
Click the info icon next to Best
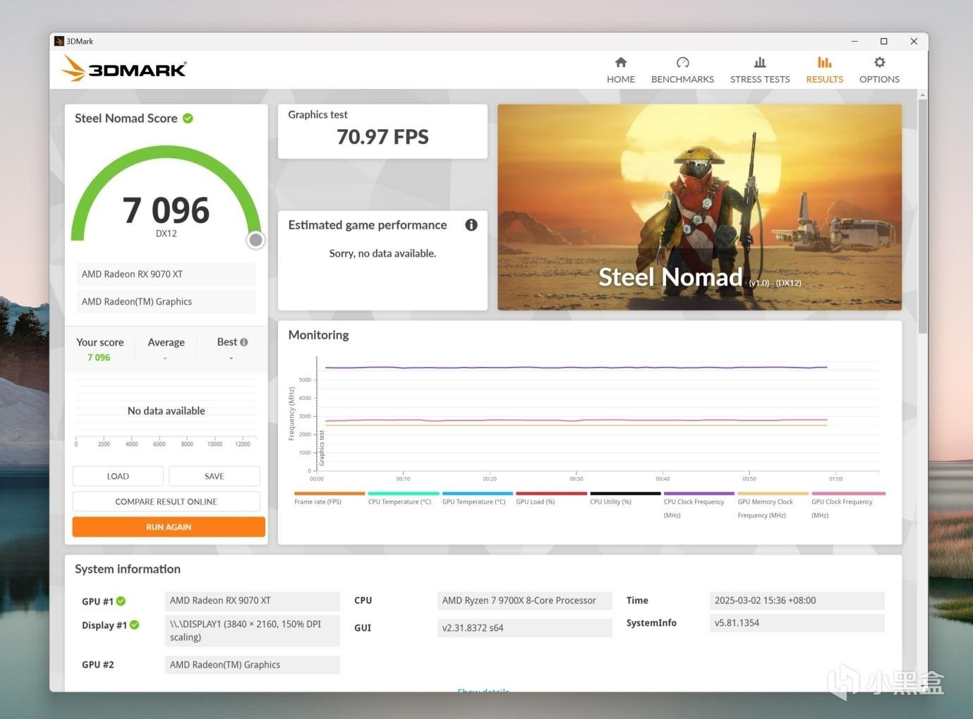(244, 342)
